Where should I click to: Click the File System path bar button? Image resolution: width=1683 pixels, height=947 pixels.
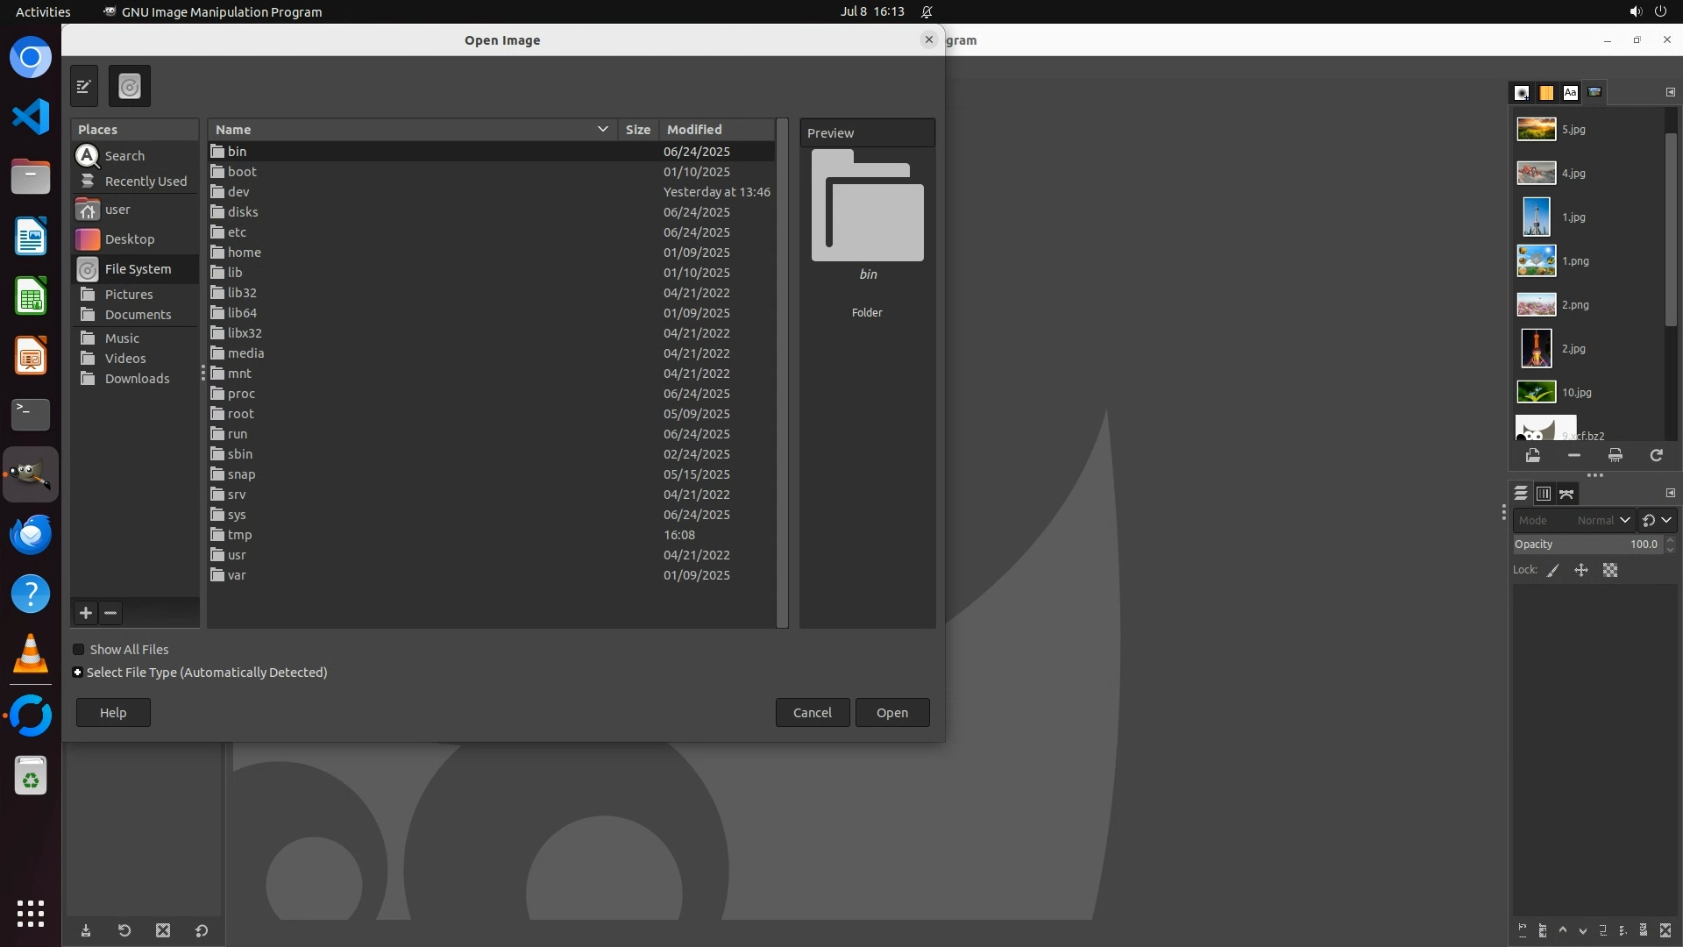(x=130, y=86)
